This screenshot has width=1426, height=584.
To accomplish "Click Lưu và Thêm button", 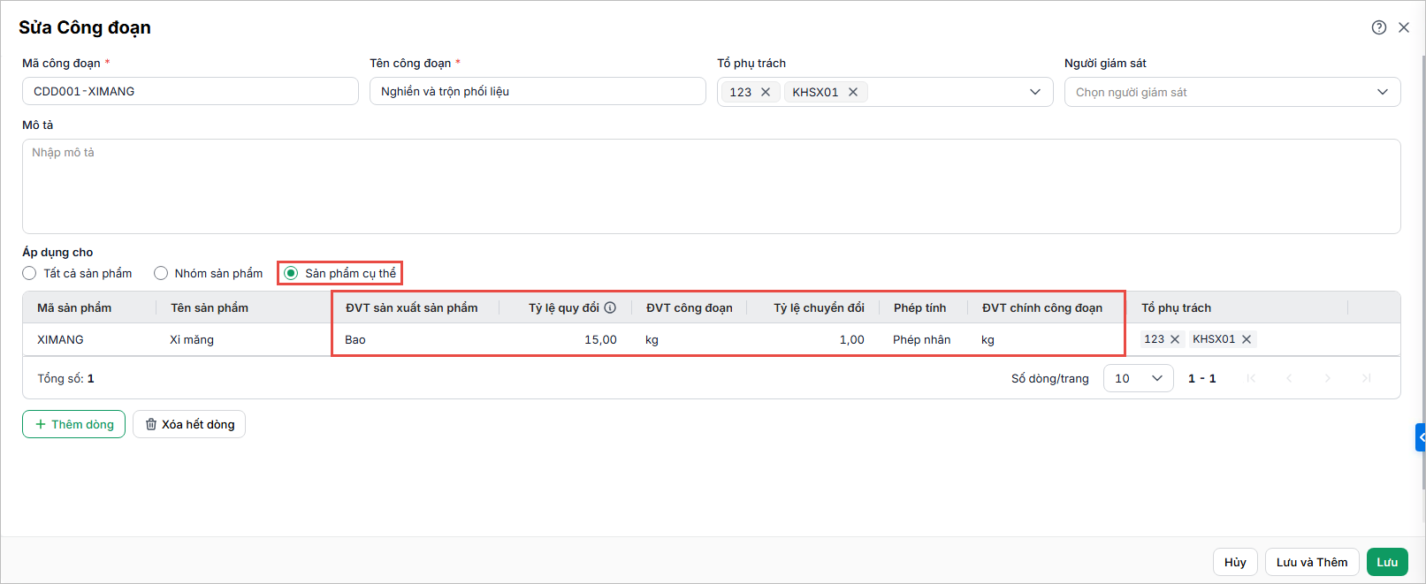I will pos(1312,562).
